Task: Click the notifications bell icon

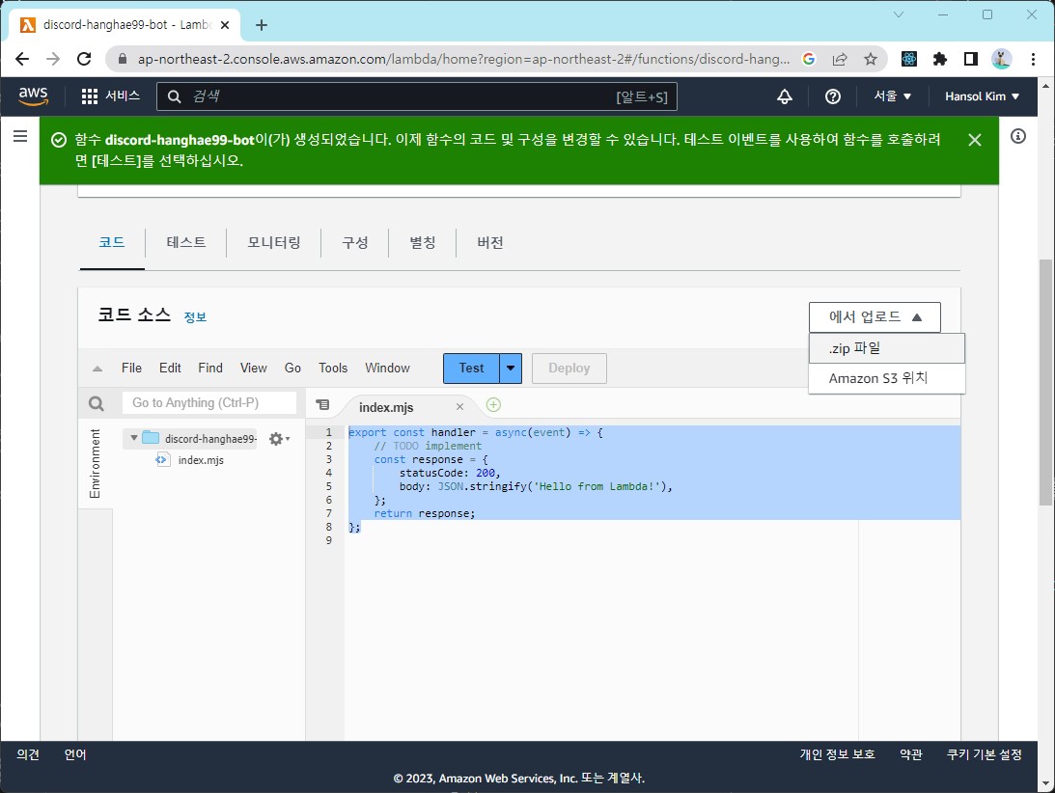Action: point(785,96)
